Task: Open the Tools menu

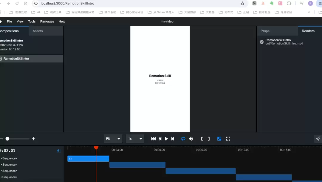Action: [32, 22]
